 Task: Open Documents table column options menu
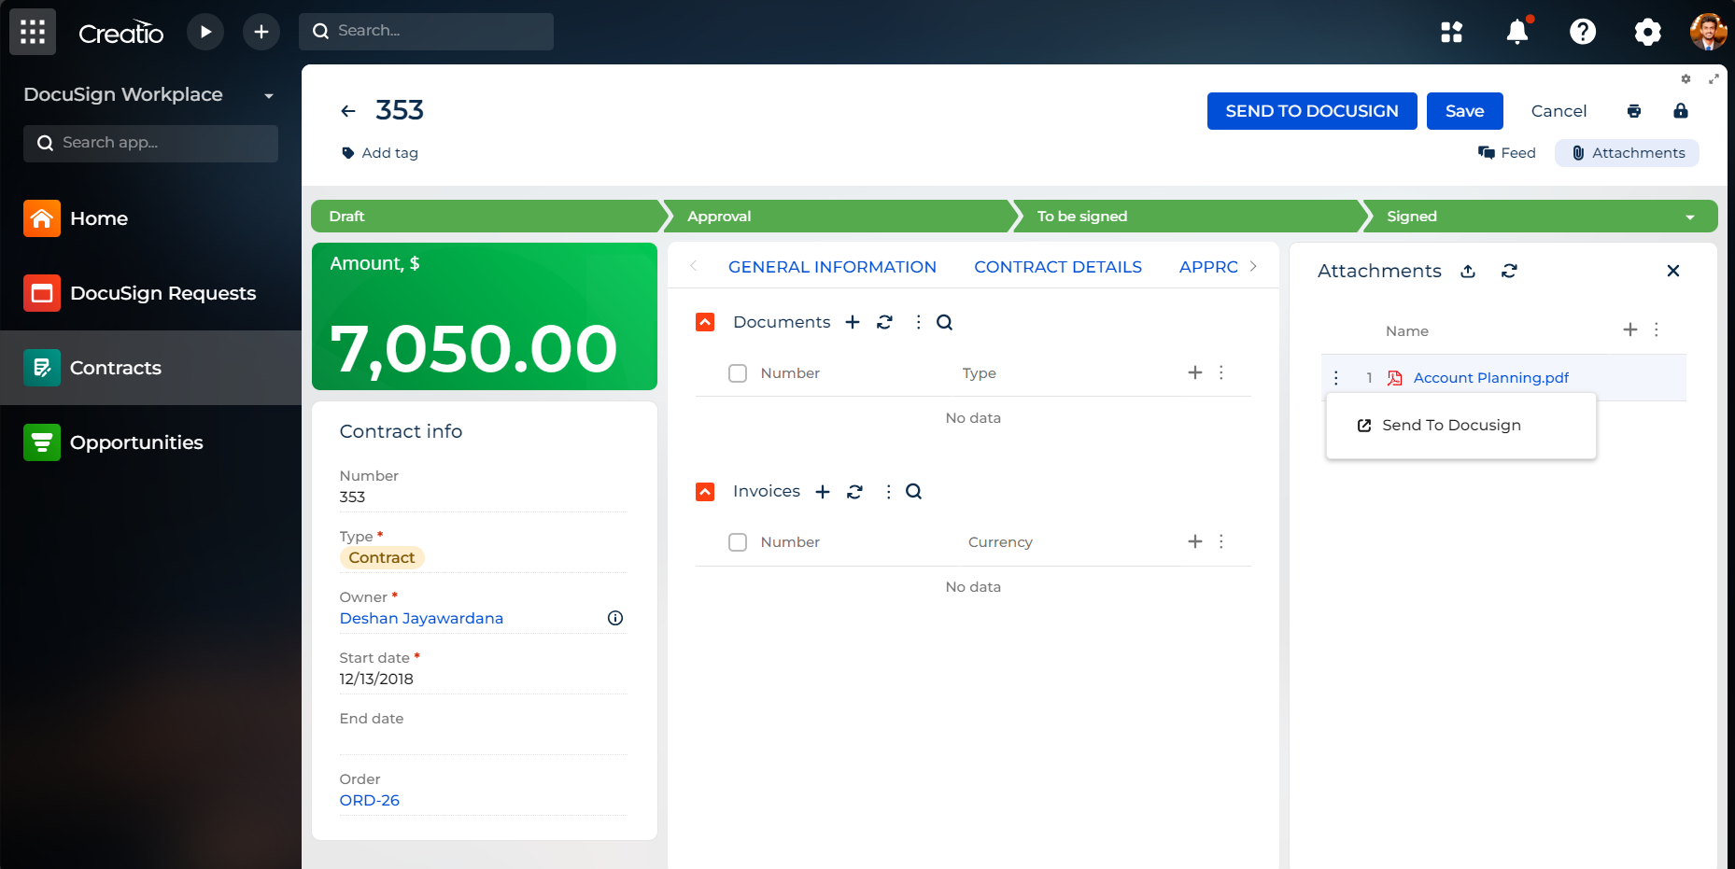[x=1221, y=372]
